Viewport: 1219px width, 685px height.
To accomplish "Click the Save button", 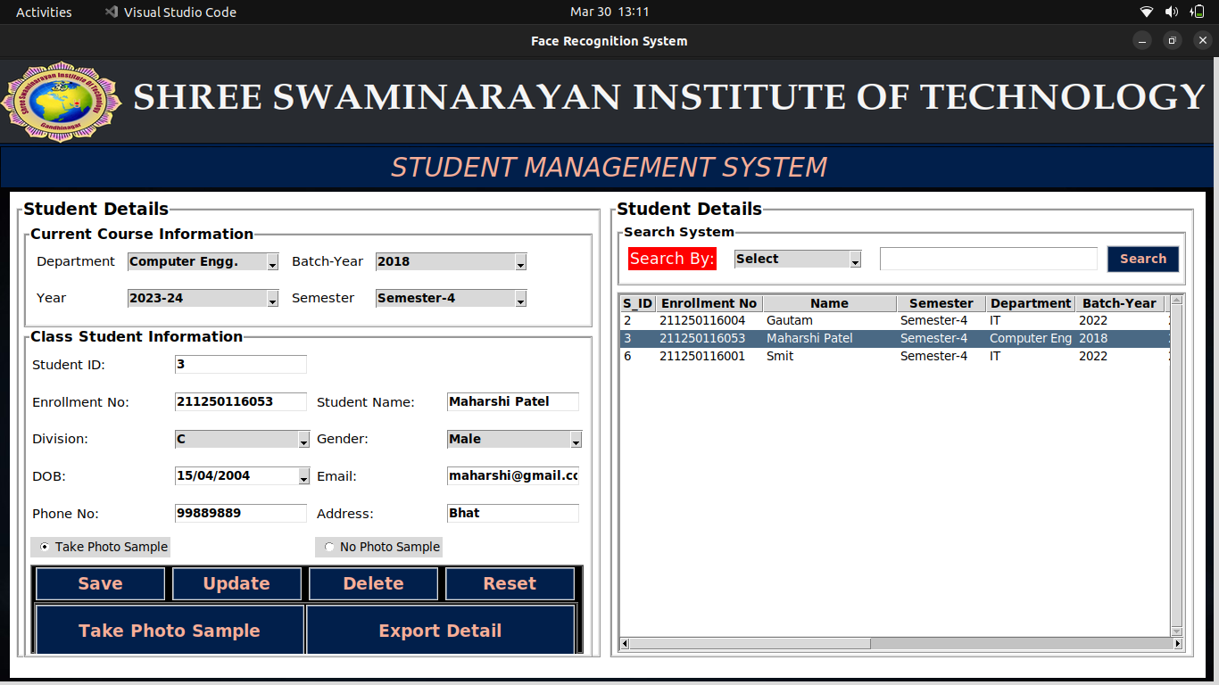I will coord(100,583).
